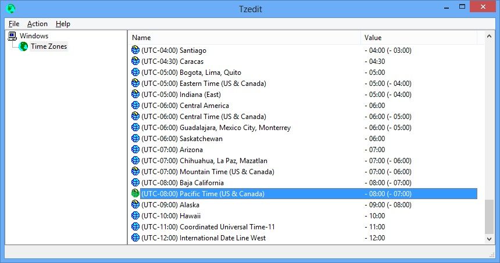The height and width of the screenshot is (263, 500).
Task: Click the Coordinated Universal Time-11 globe icon
Action: pyautogui.click(x=135, y=226)
